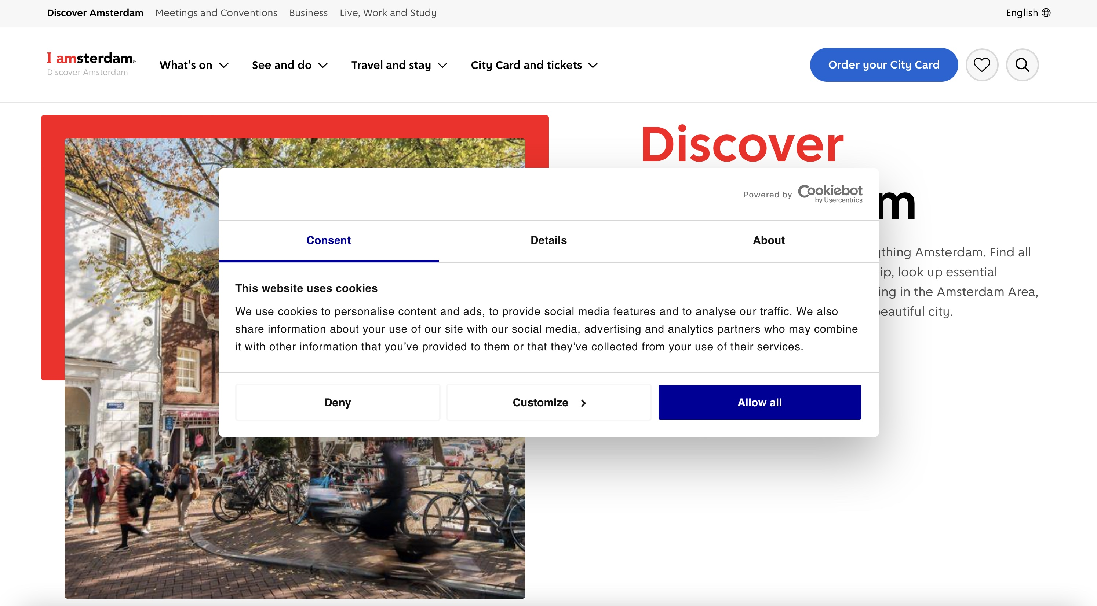Click the arrow icon on Customize
This screenshot has width=1097, height=606.
[583, 403]
